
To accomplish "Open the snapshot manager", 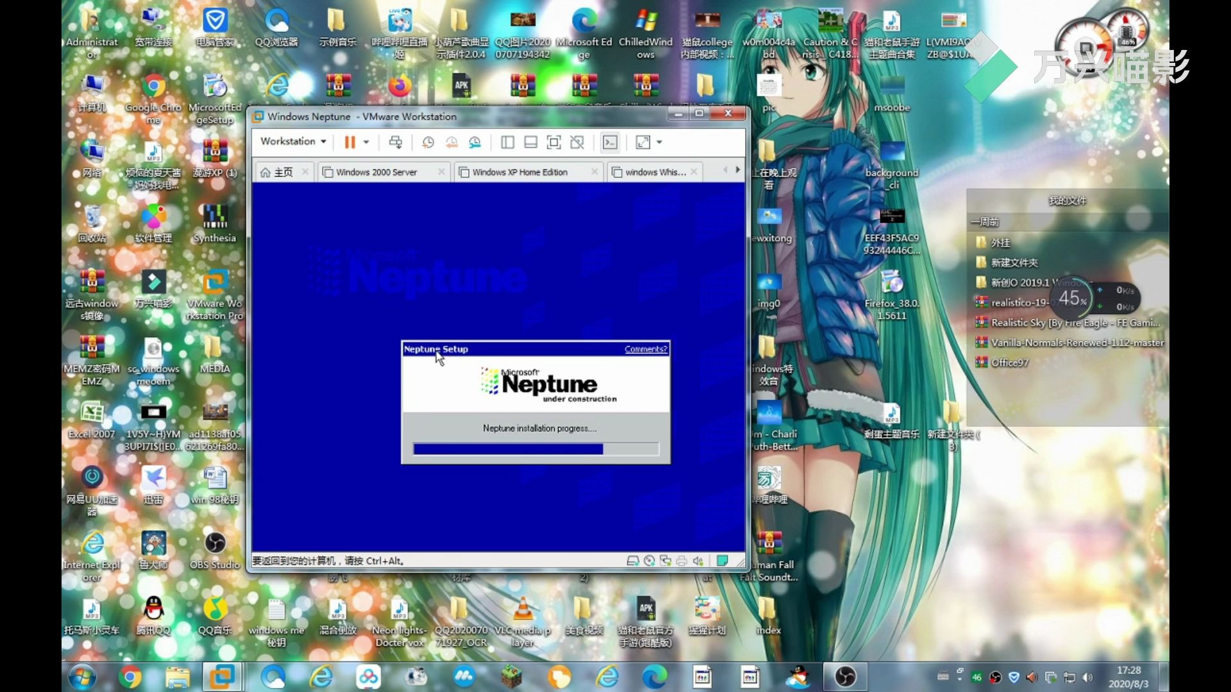I will [x=474, y=142].
